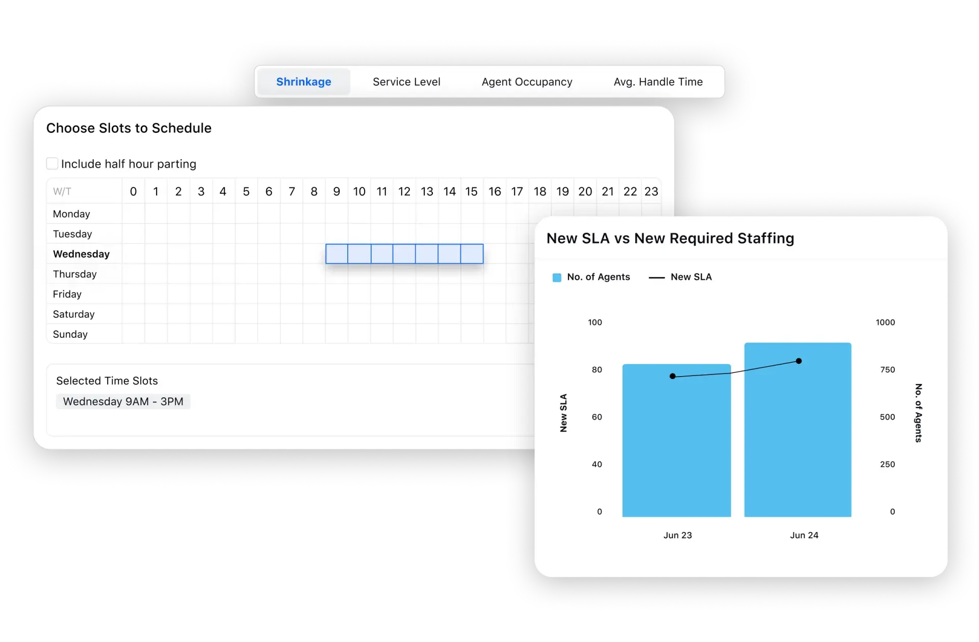Viewport: 979px width, 642px height.
Task: Click the Shrinkage tab
Action: (x=302, y=81)
